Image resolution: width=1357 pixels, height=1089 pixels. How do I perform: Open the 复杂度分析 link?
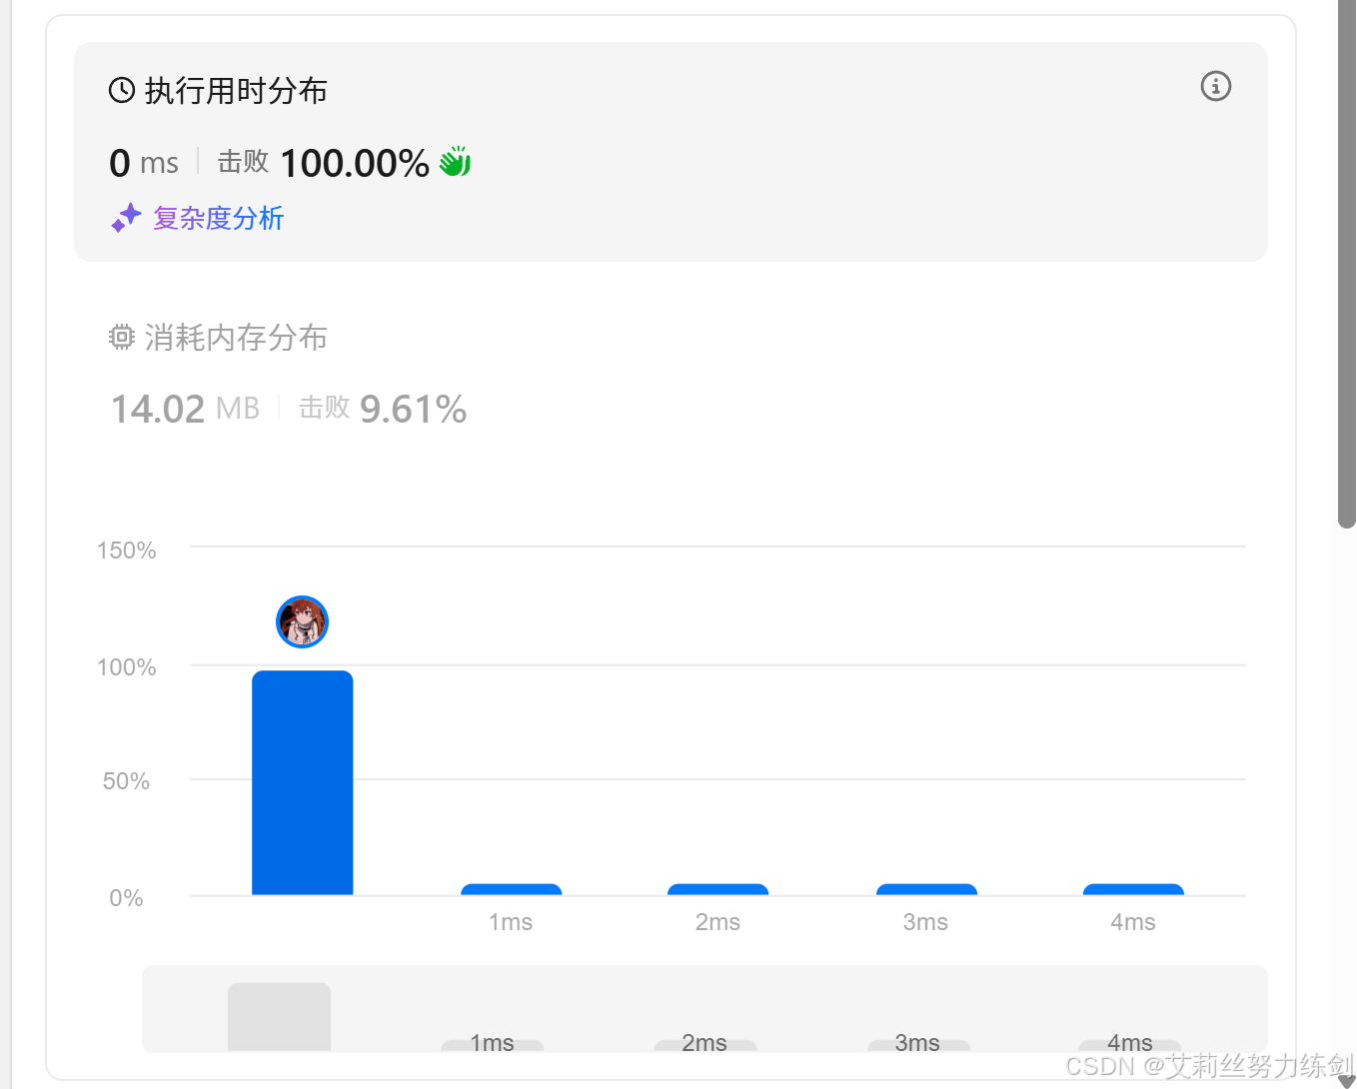(x=218, y=218)
